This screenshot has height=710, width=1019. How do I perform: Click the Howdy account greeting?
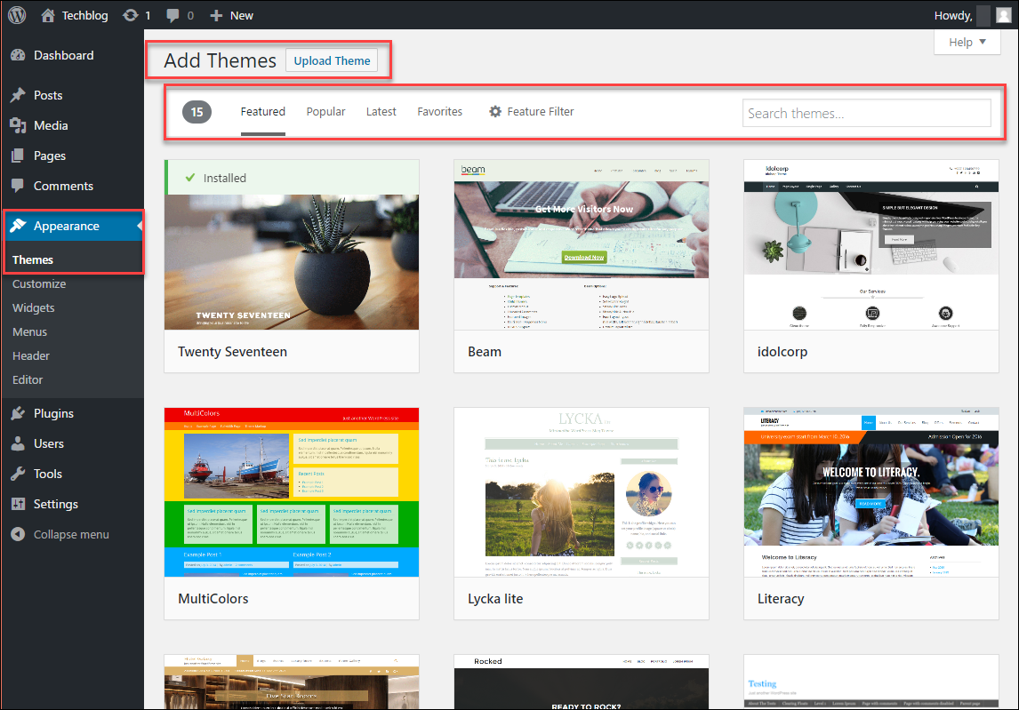(x=952, y=16)
